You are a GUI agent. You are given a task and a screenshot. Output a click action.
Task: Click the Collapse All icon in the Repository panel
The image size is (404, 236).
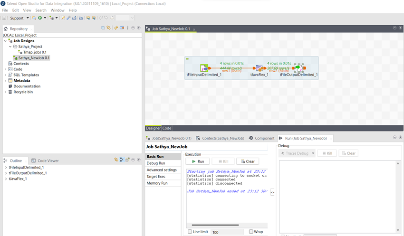103,28
